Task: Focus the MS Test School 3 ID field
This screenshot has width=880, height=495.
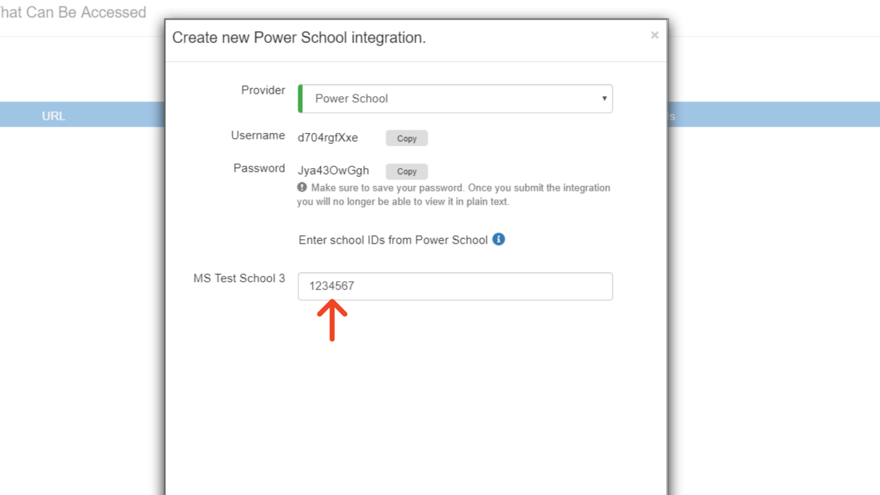Action: coord(454,286)
